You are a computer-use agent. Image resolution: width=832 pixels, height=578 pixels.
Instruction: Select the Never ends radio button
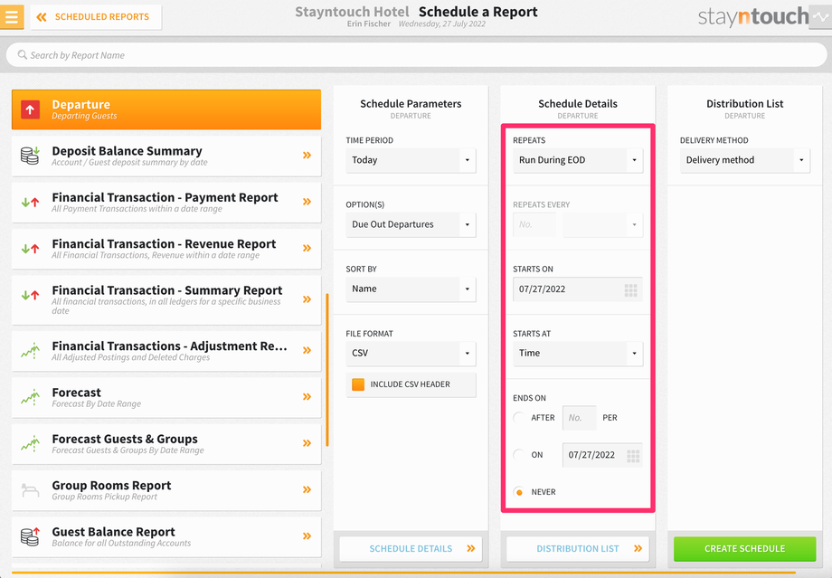pyautogui.click(x=519, y=492)
